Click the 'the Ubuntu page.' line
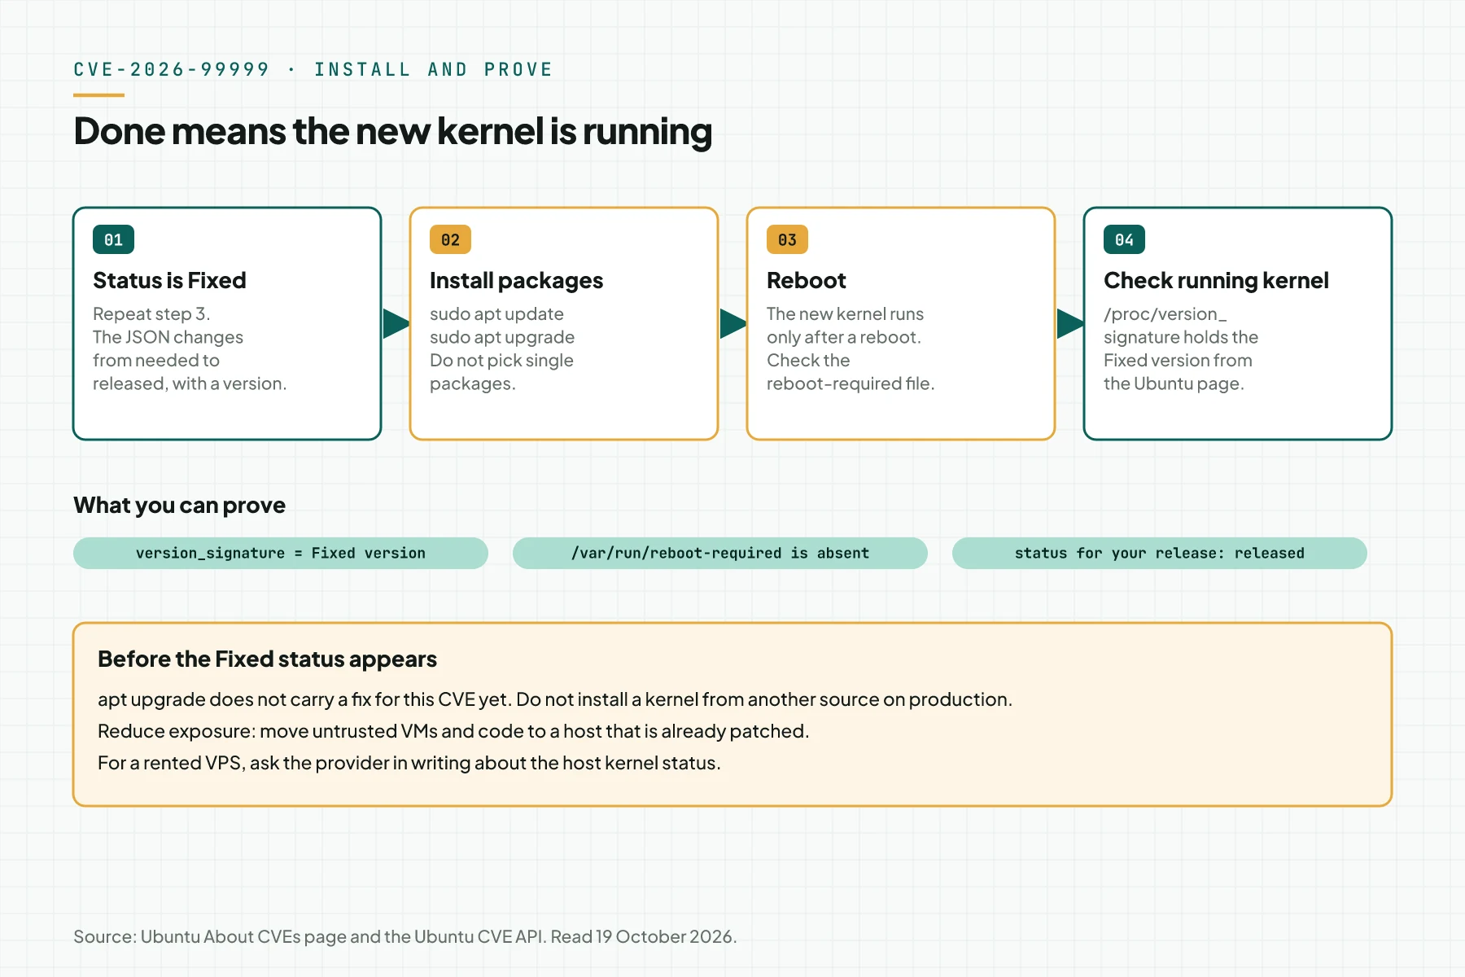This screenshot has height=977, width=1465. tap(1174, 383)
